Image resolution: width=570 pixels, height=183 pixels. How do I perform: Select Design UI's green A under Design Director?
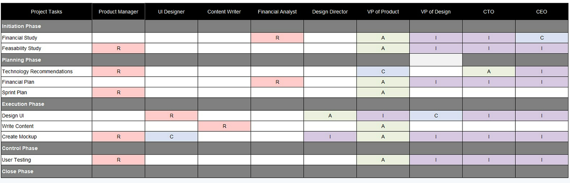pos(330,116)
